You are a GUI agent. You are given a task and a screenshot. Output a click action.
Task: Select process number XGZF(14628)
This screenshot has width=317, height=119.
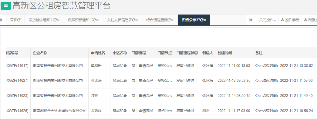pyautogui.click(x=18, y=96)
